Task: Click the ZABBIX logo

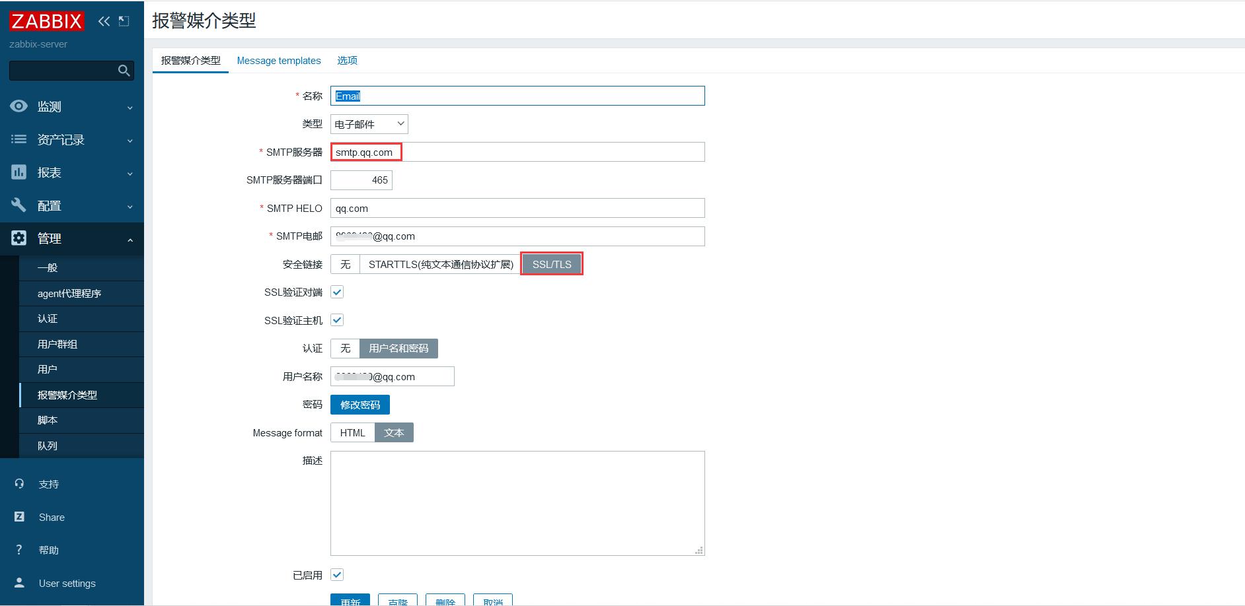Action: (x=46, y=21)
